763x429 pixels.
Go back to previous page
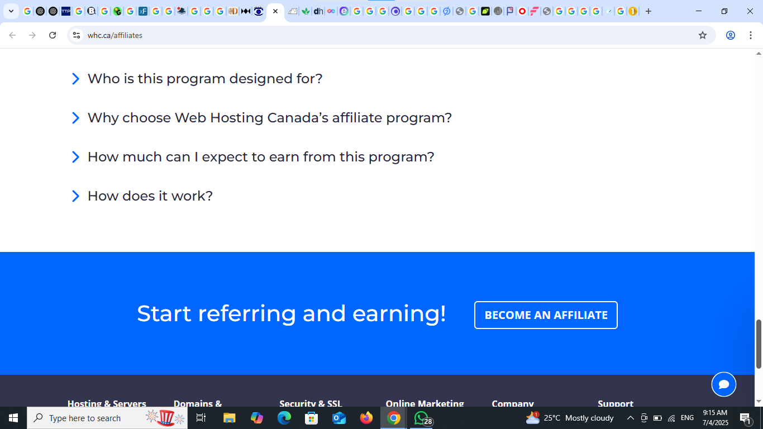[x=12, y=35]
